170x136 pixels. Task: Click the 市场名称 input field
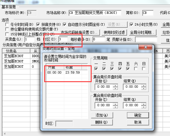pyautogui.click(x=95, y=13)
